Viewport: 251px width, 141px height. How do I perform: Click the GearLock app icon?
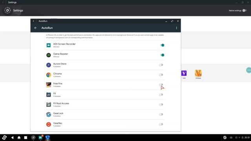[49, 114]
